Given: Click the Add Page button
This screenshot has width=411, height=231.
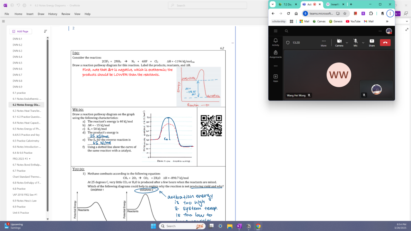Looking at the screenshot, I should click(x=21, y=31).
